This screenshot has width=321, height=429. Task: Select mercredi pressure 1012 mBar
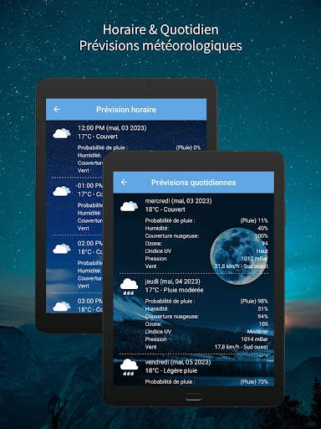[x=254, y=259]
